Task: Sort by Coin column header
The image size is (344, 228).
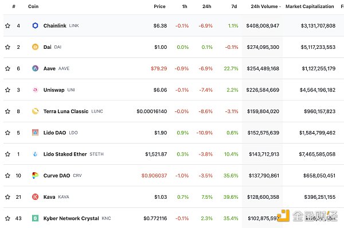Action: click(33, 6)
